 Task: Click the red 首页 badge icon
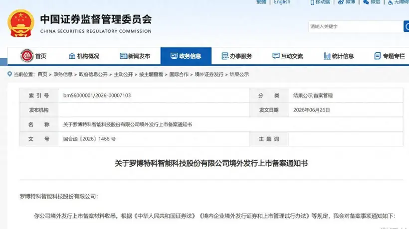point(27,56)
